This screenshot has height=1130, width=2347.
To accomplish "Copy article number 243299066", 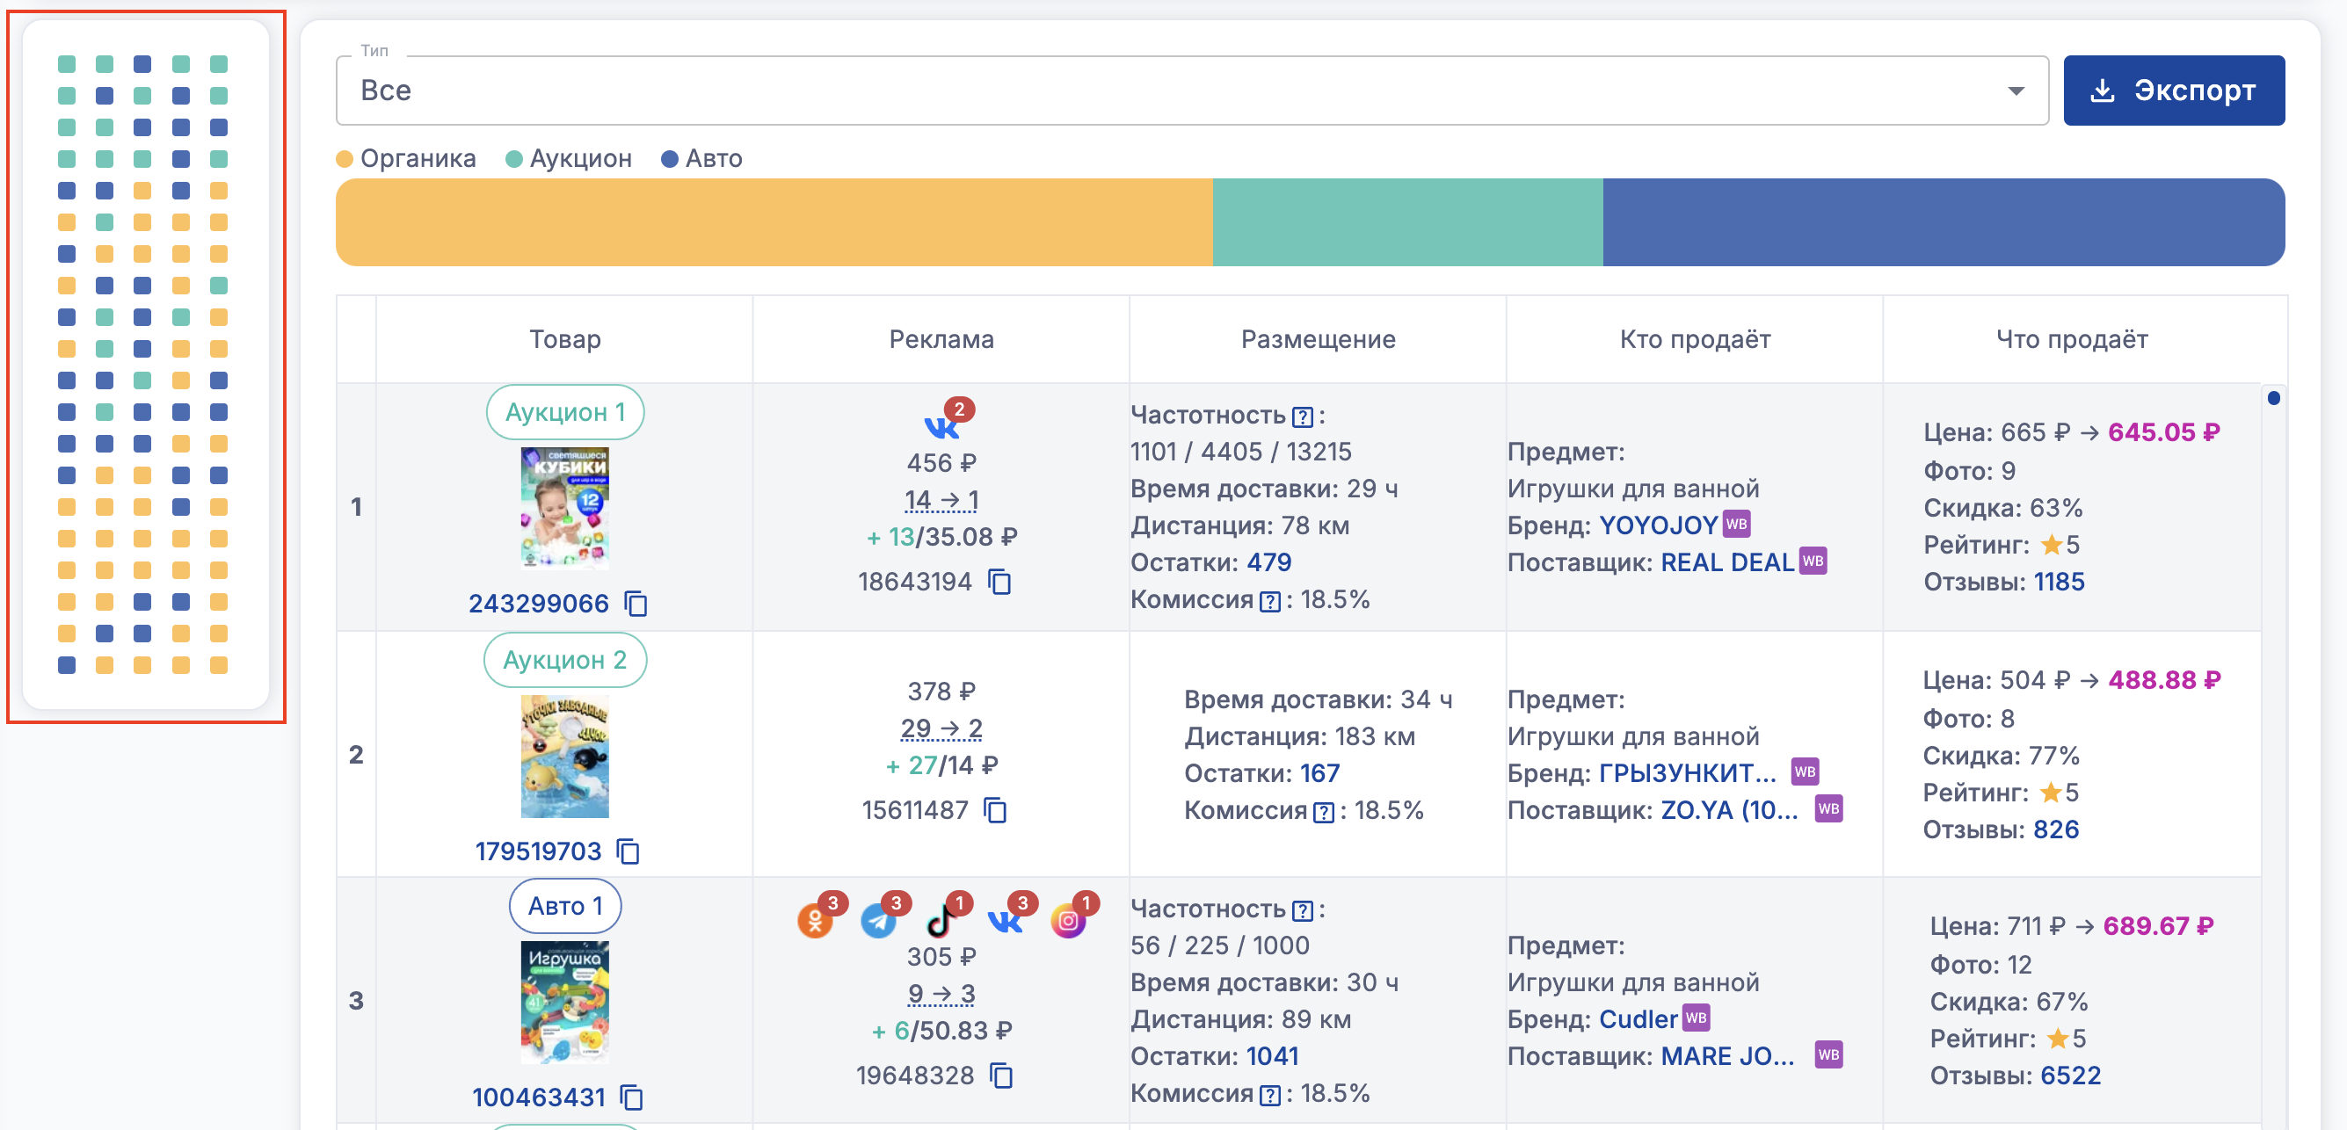I will pyautogui.click(x=636, y=604).
